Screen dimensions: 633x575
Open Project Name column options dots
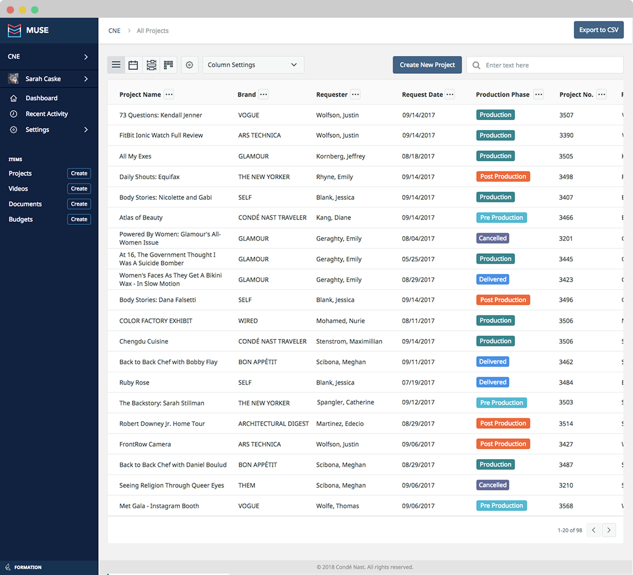click(x=169, y=95)
